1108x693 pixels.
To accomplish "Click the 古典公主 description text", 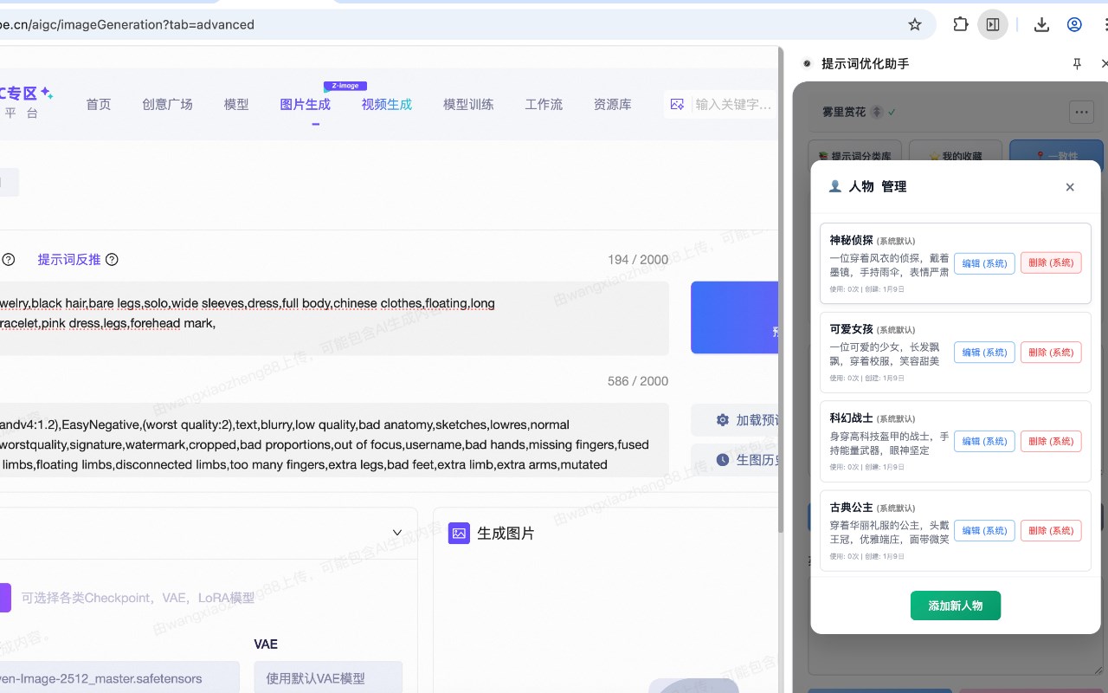I will pos(889,532).
